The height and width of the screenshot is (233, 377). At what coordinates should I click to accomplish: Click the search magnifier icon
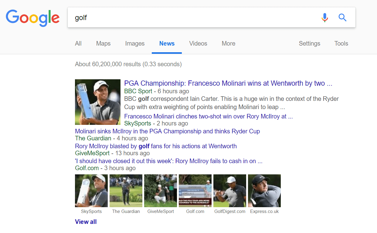click(x=342, y=17)
